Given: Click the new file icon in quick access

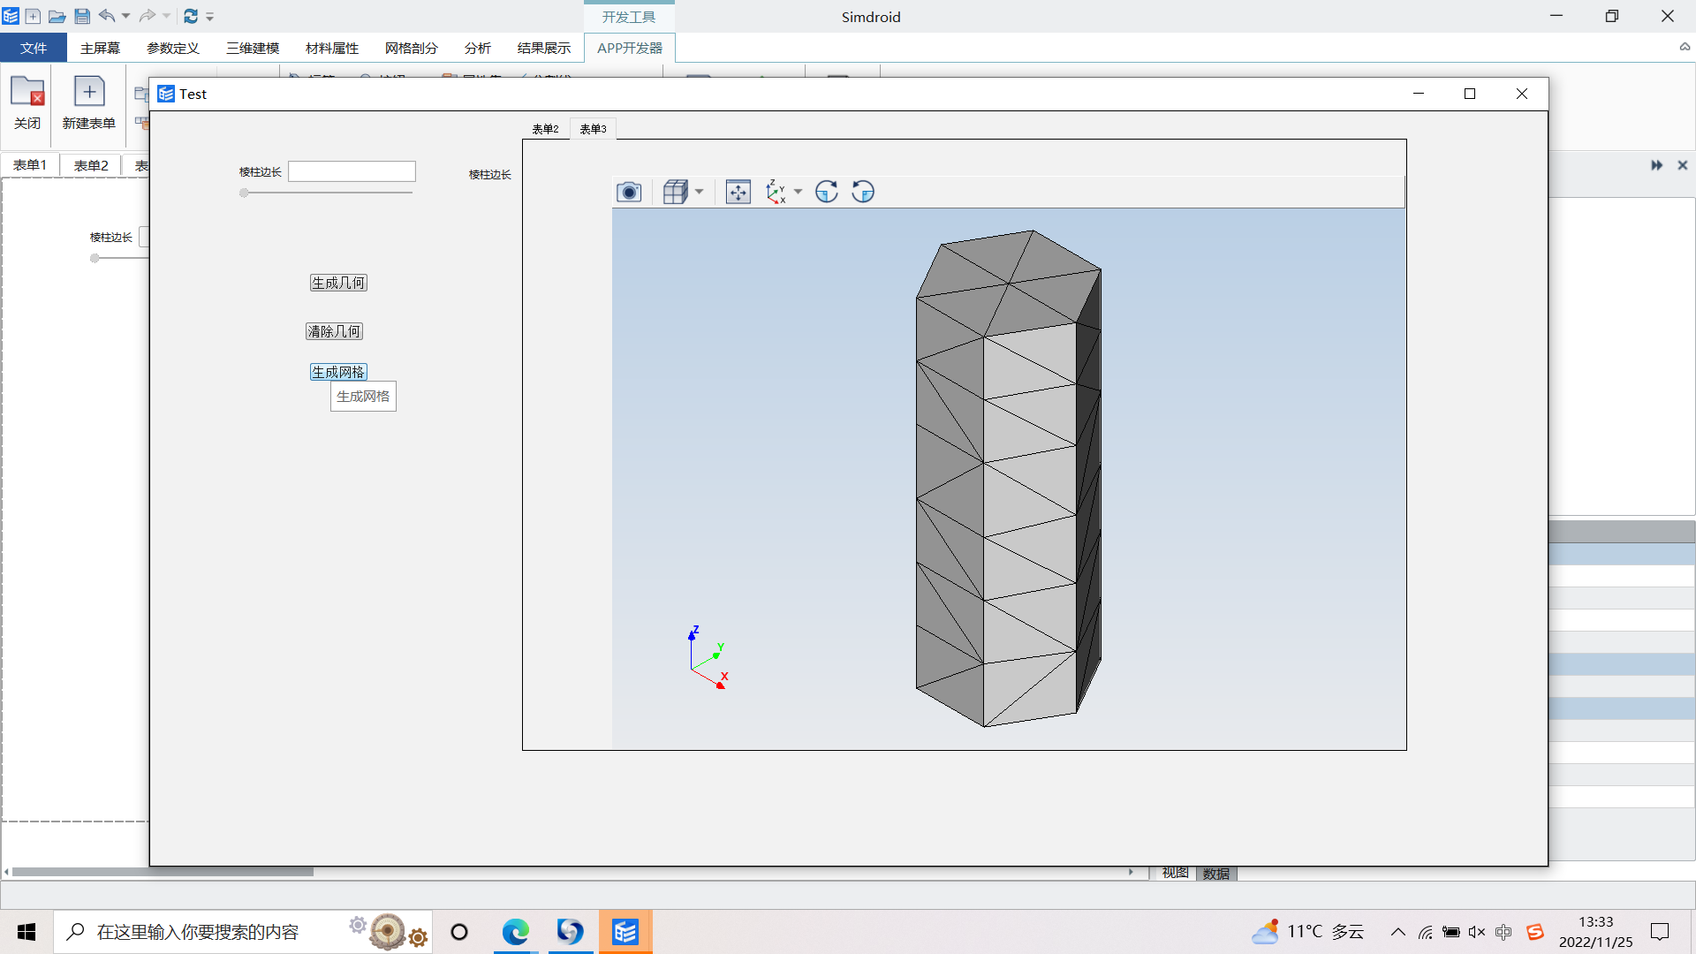Looking at the screenshot, I should [x=33, y=16].
